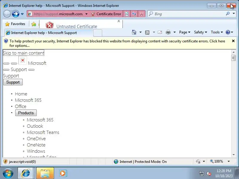239x179 pixels.
Task: Click Internet Protected Mode zone indicator
Action: click(x=140, y=162)
